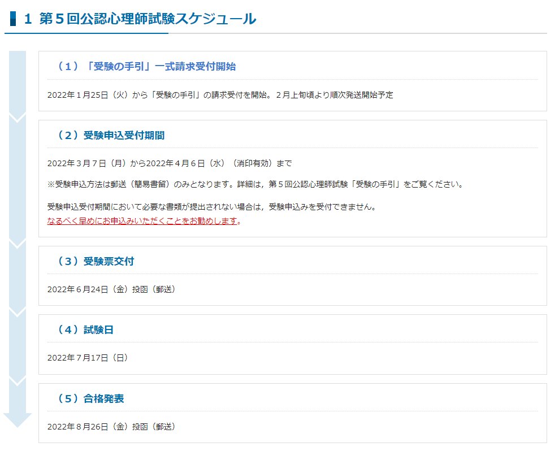
Task: Click the note starting ※受験申込方法は郵送
Action: [255, 184]
